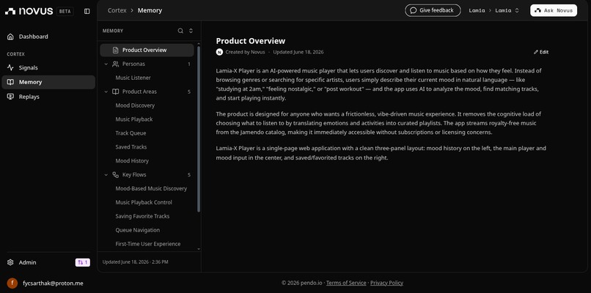
Task: Click the Novus logo icon
Action: (x=10, y=11)
